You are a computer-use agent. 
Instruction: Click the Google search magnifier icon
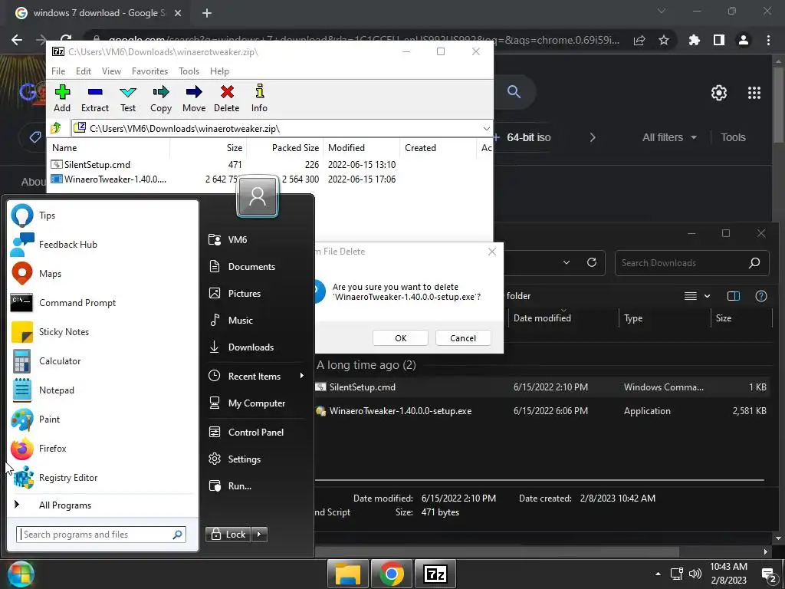pos(514,92)
